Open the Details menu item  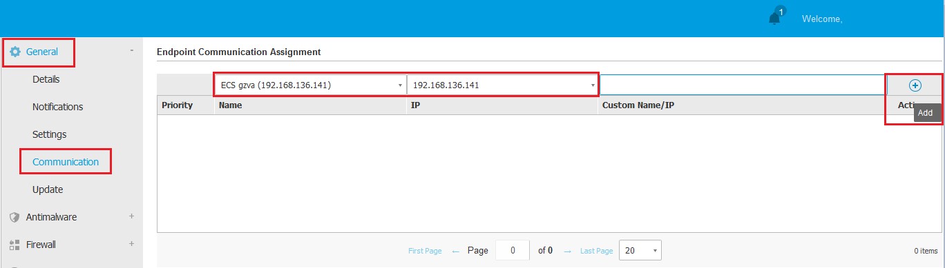point(46,79)
